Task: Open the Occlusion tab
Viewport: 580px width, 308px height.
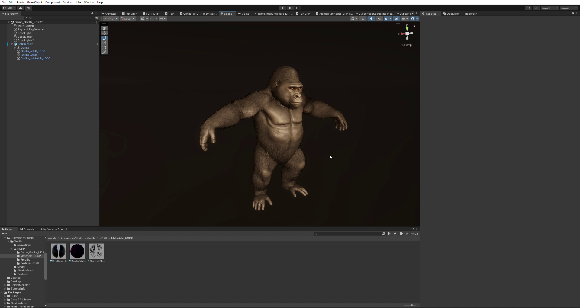Action: pos(451,14)
